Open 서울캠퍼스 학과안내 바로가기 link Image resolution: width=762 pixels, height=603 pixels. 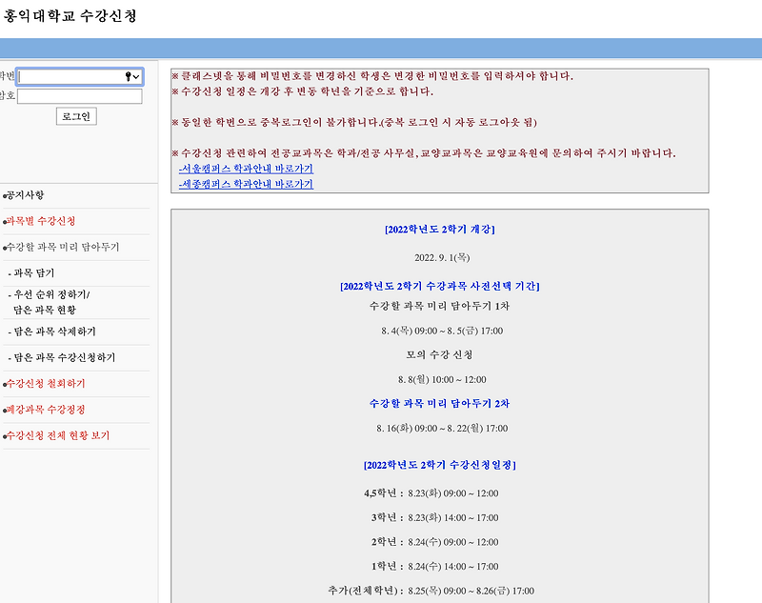pyautogui.click(x=248, y=171)
